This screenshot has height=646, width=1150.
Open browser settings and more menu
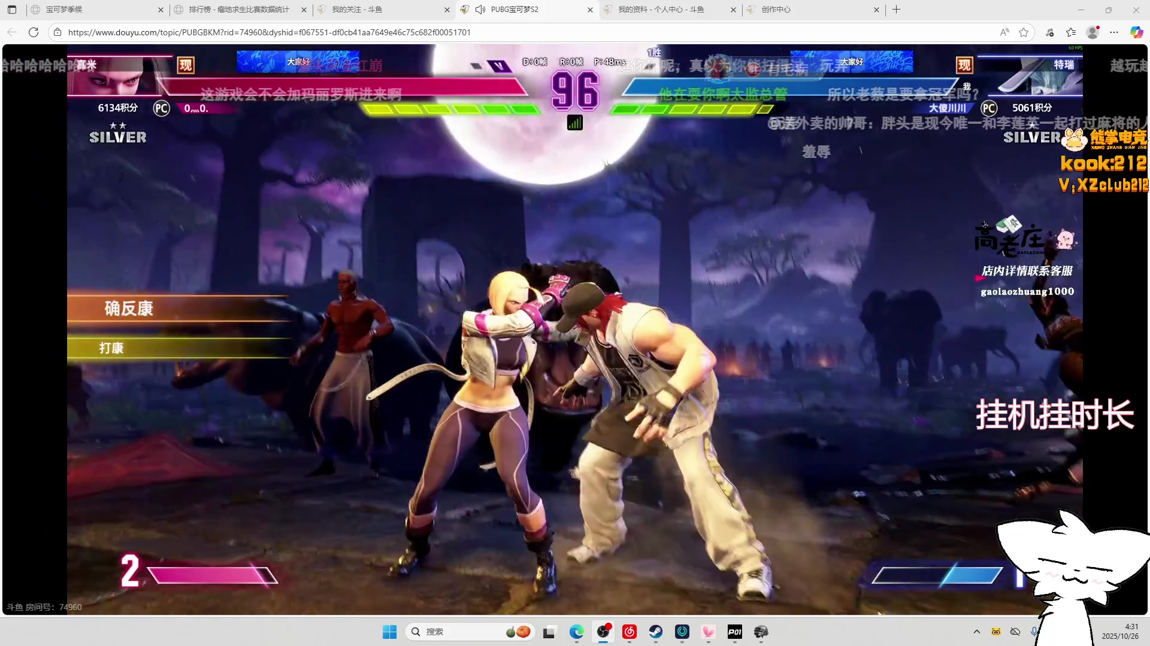tap(1114, 32)
